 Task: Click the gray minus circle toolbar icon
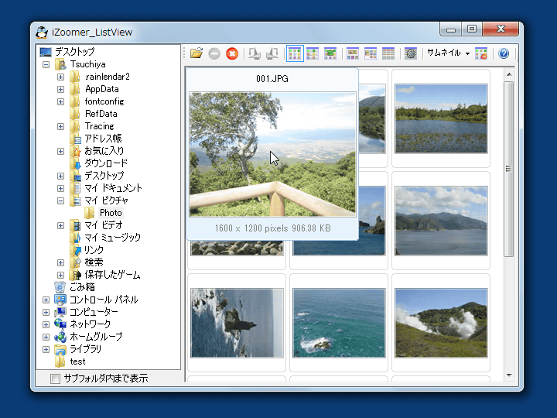pyautogui.click(x=214, y=53)
